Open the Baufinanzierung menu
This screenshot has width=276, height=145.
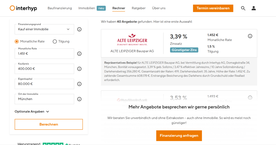click(x=60, y=8)
